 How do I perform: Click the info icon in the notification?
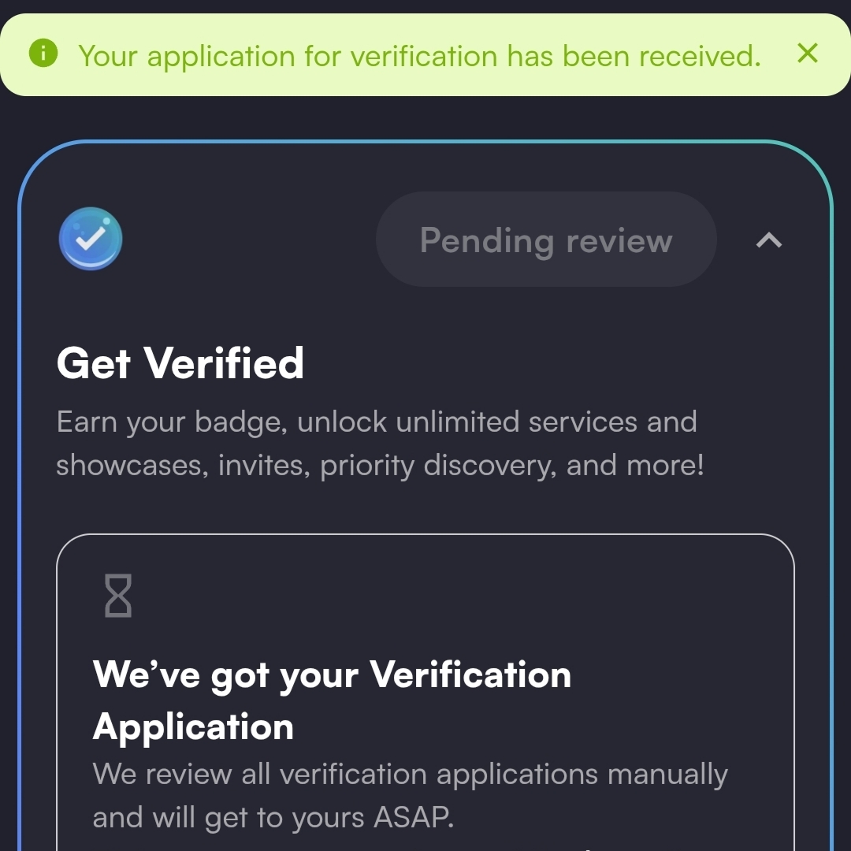(x=43, y=54)
